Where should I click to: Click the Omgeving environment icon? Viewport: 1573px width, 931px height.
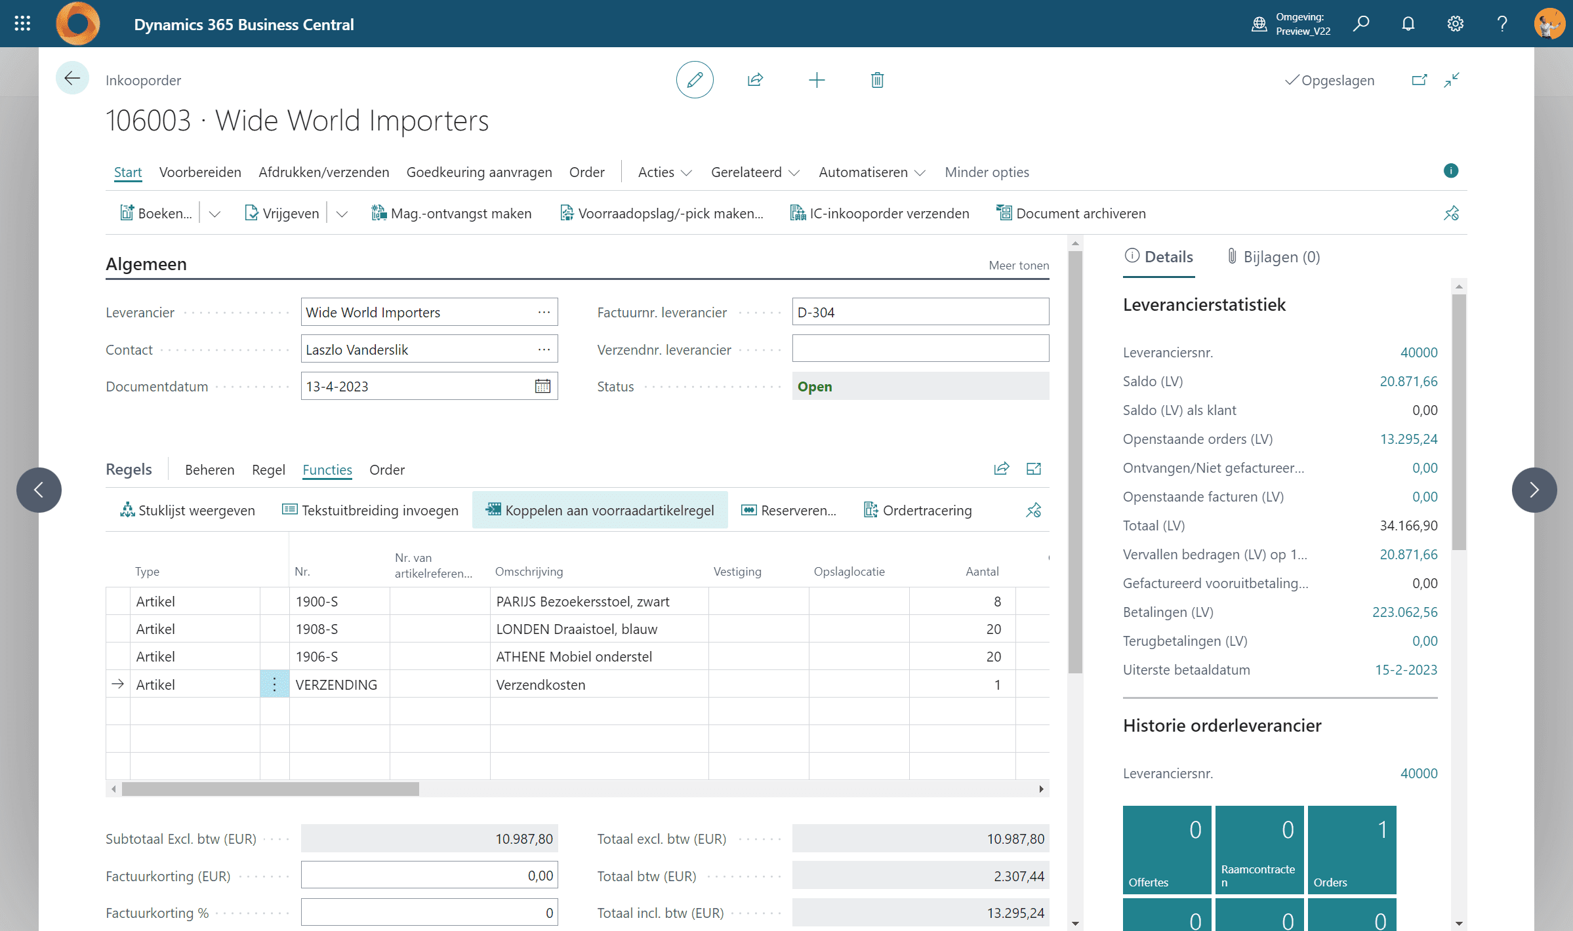[x=1259, y=24]
